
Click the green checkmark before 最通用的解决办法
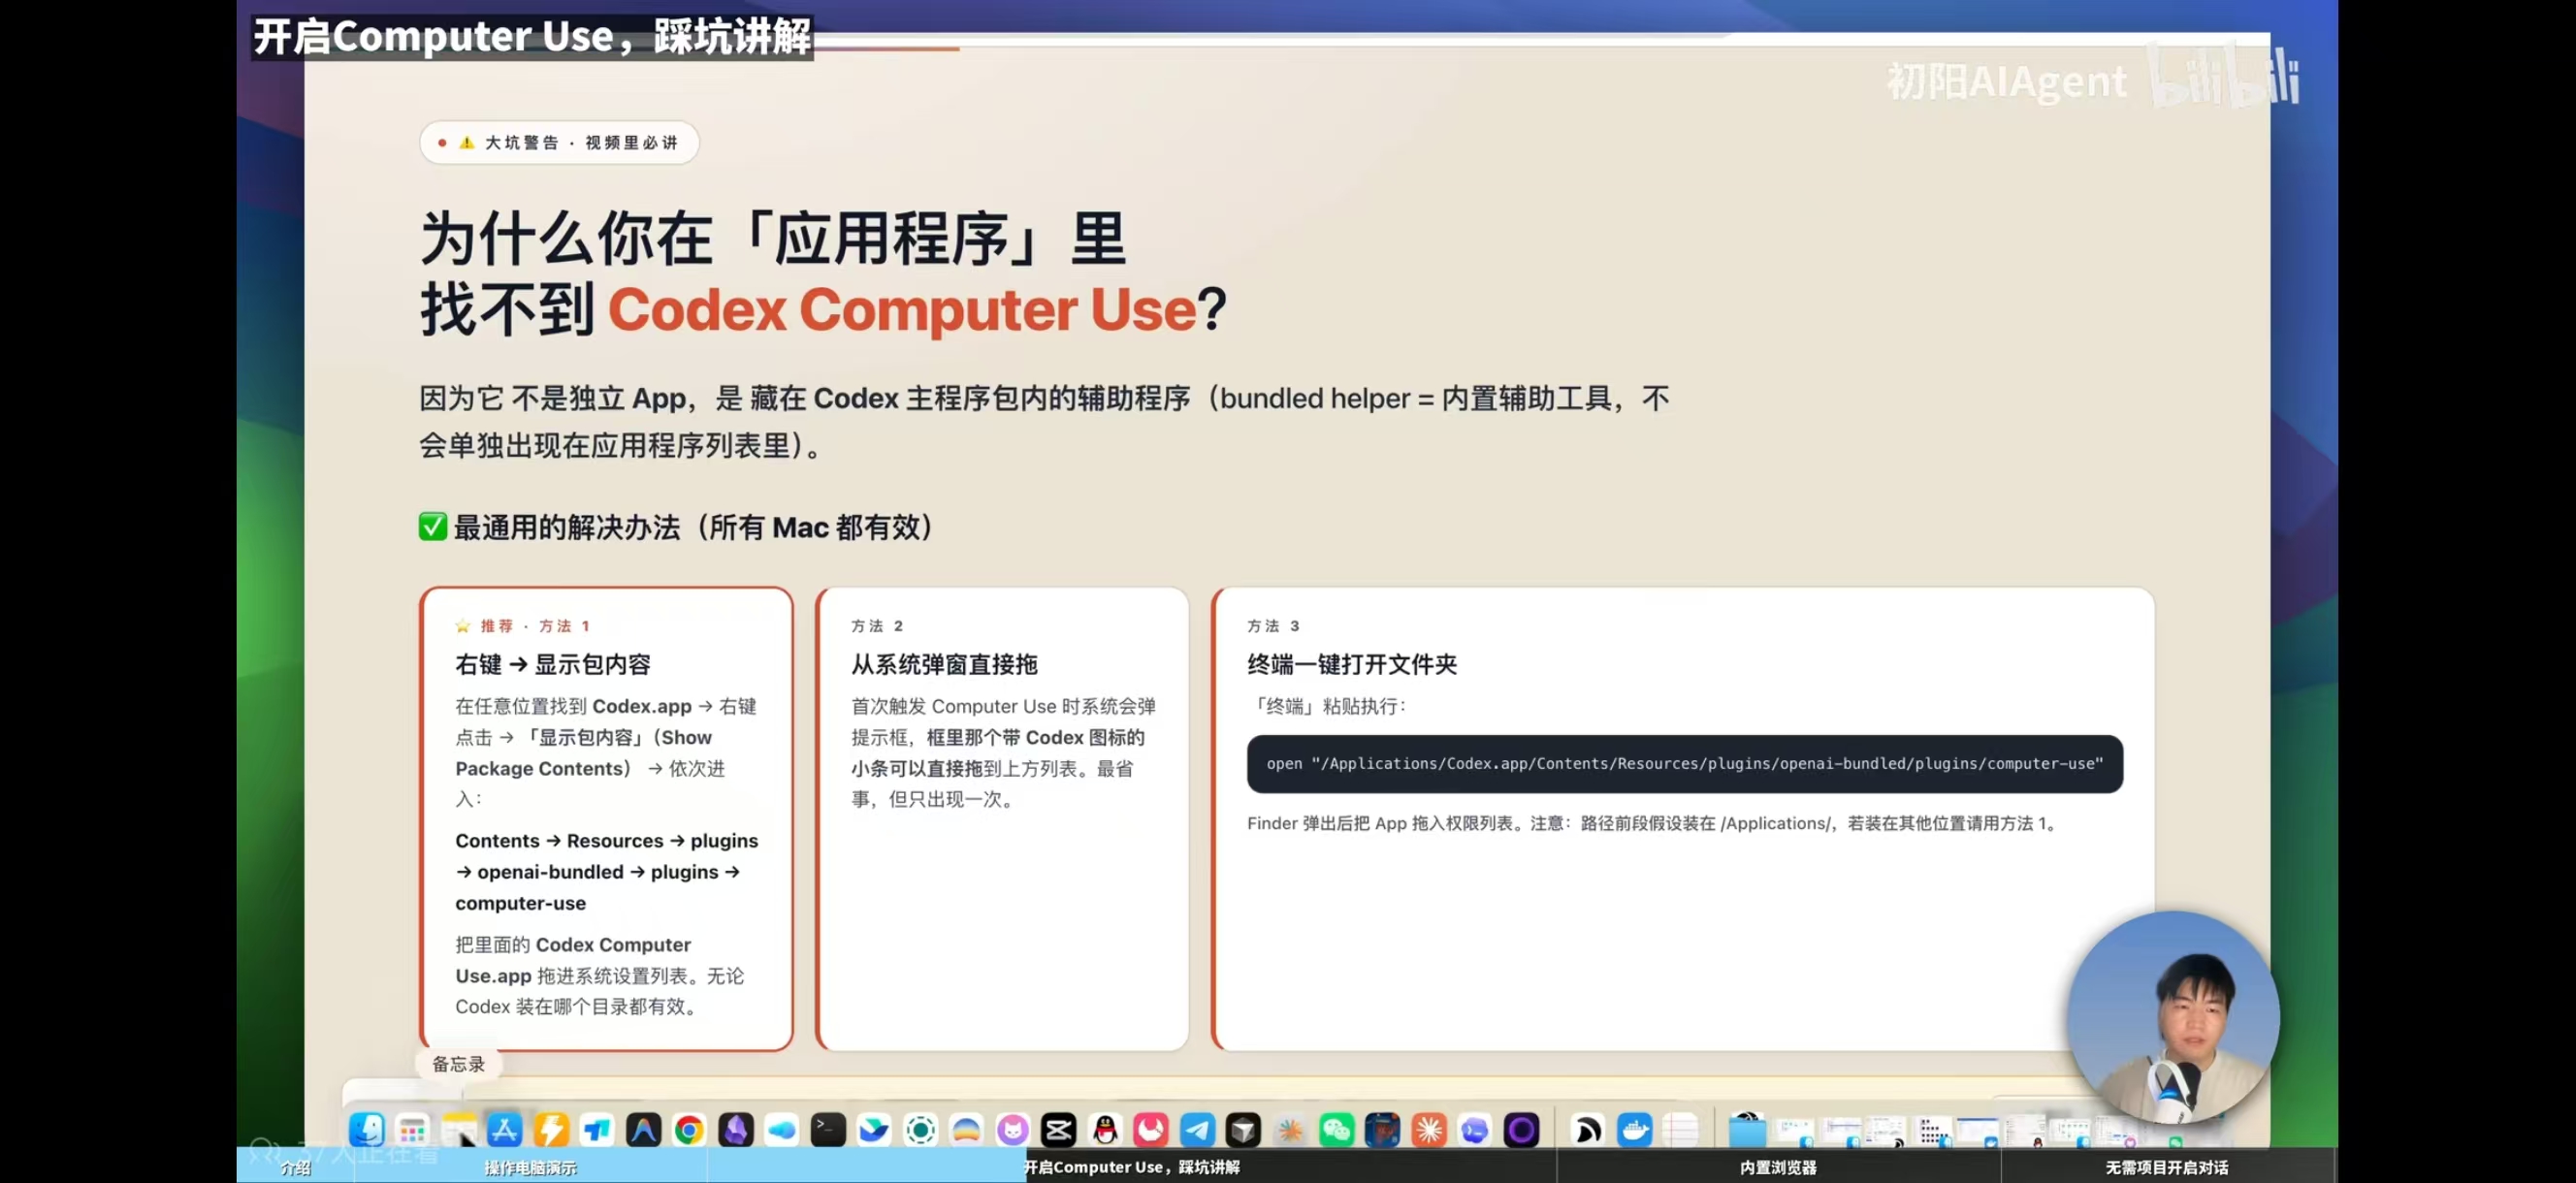tap(432, 526)
